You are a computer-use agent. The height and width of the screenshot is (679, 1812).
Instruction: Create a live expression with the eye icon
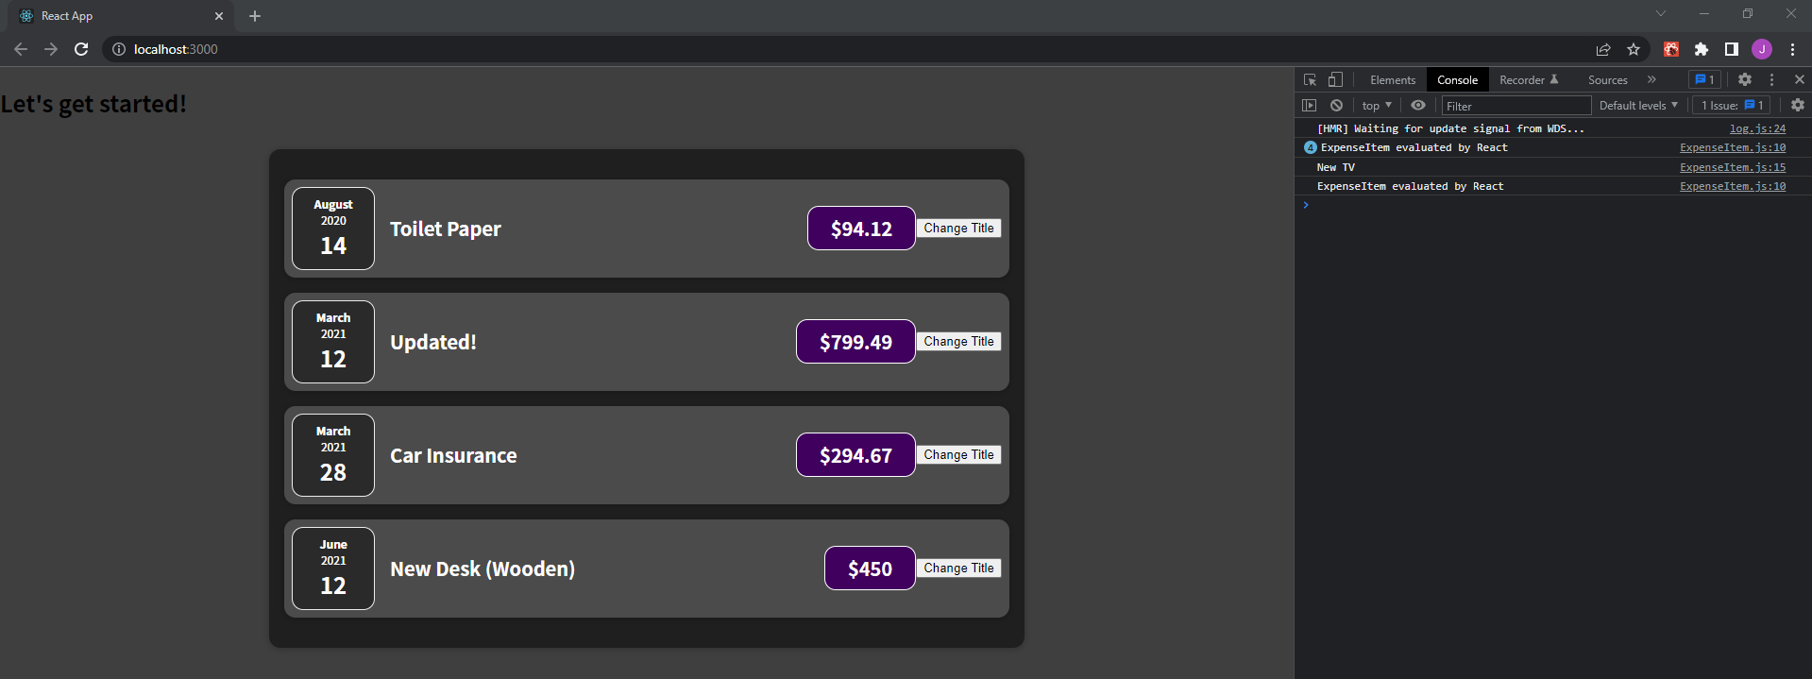pos(1417,105)
